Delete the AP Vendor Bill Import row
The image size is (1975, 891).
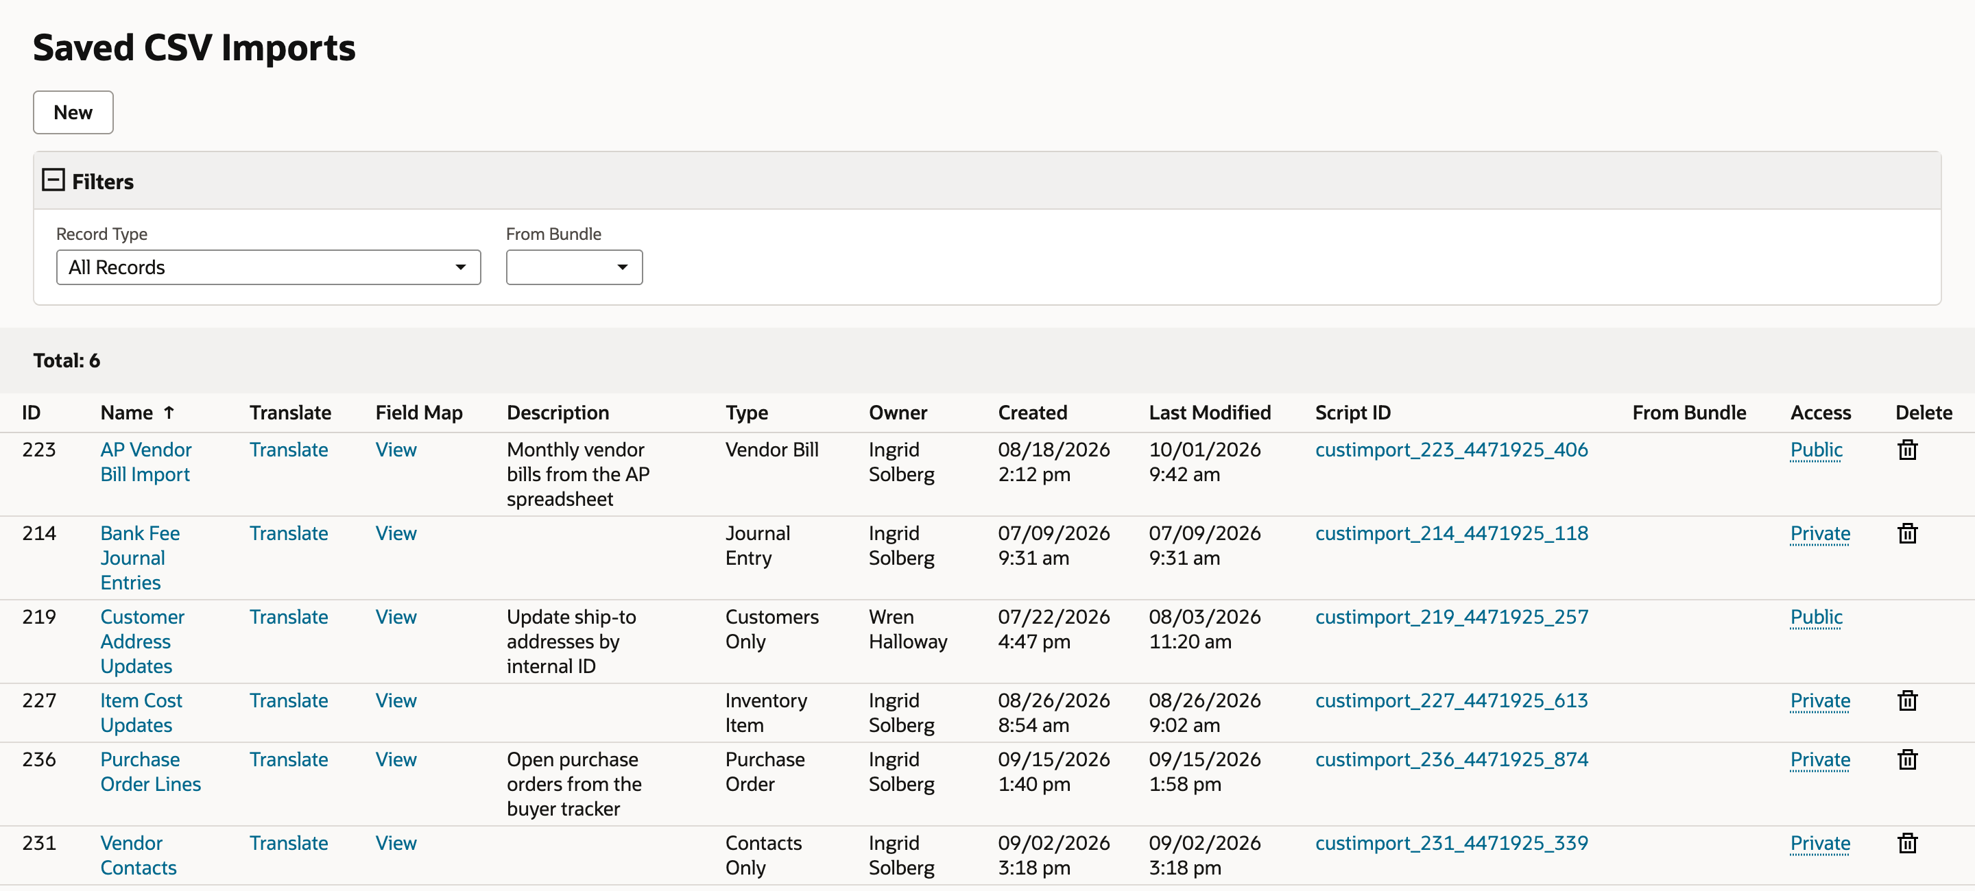[x=1906, y=450]
